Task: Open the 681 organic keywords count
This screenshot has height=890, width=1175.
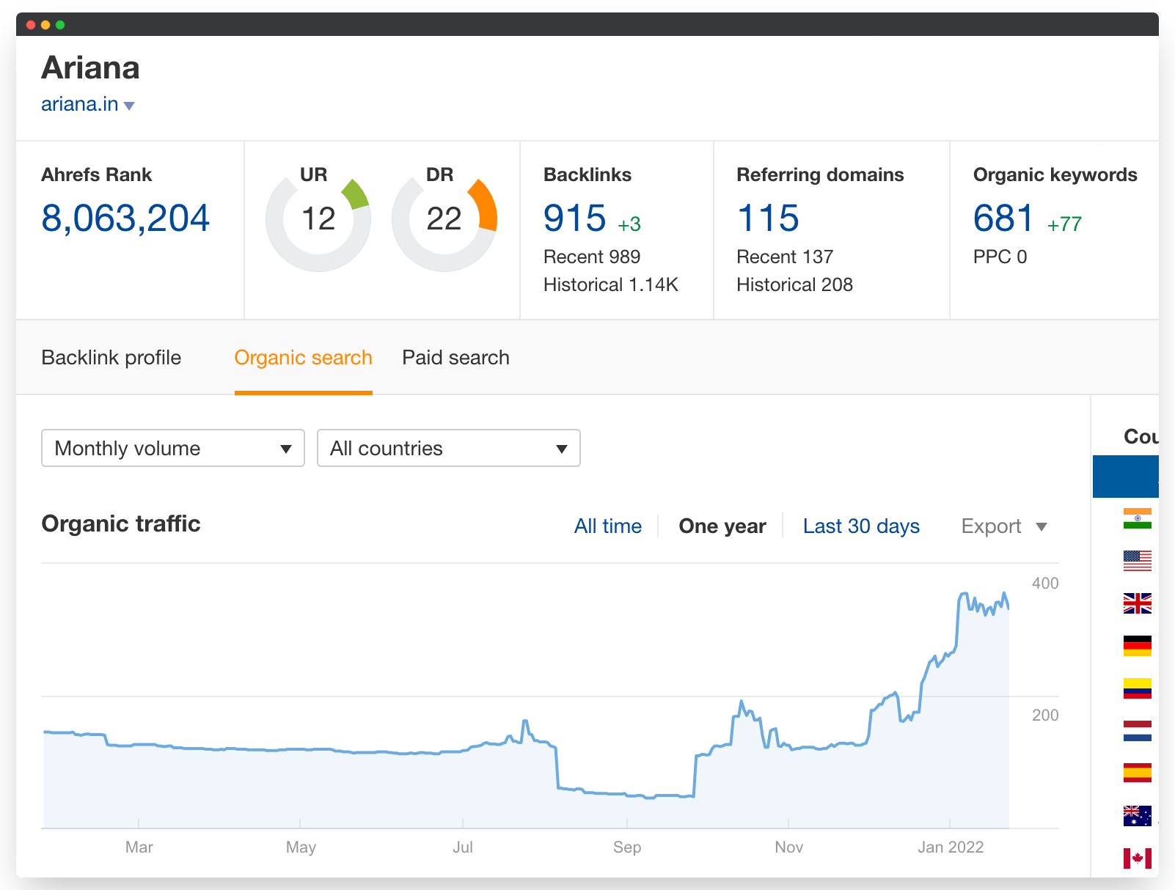Action: click(1003, 218)
